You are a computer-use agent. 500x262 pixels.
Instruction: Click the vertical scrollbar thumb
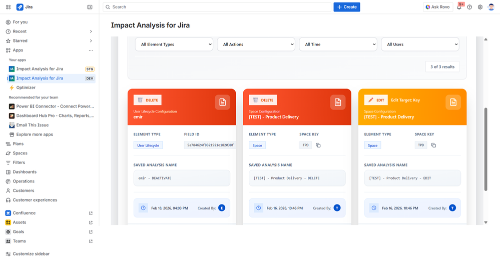(485, 149)
